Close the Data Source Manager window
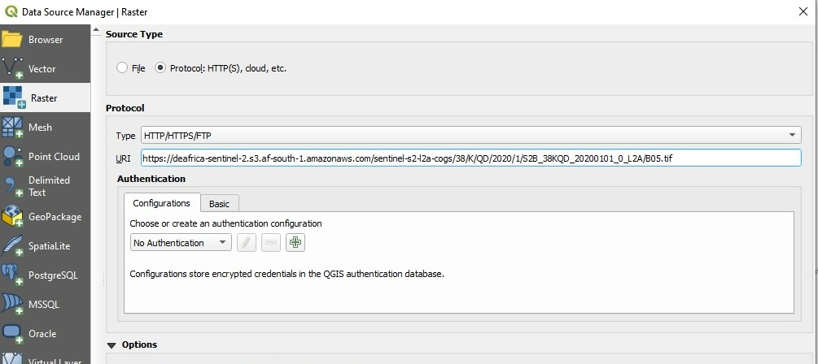The height and width of the screenshot is (364, 818). pyautogui.click(x=804, y=11)
